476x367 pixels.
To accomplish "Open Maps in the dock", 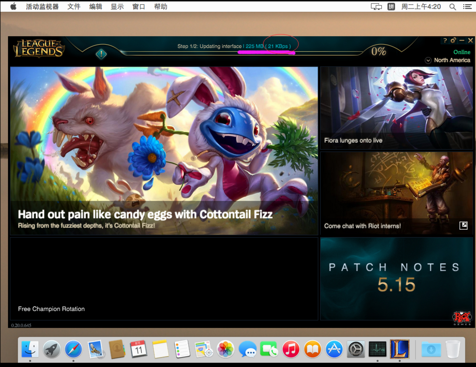I will 203,349.
